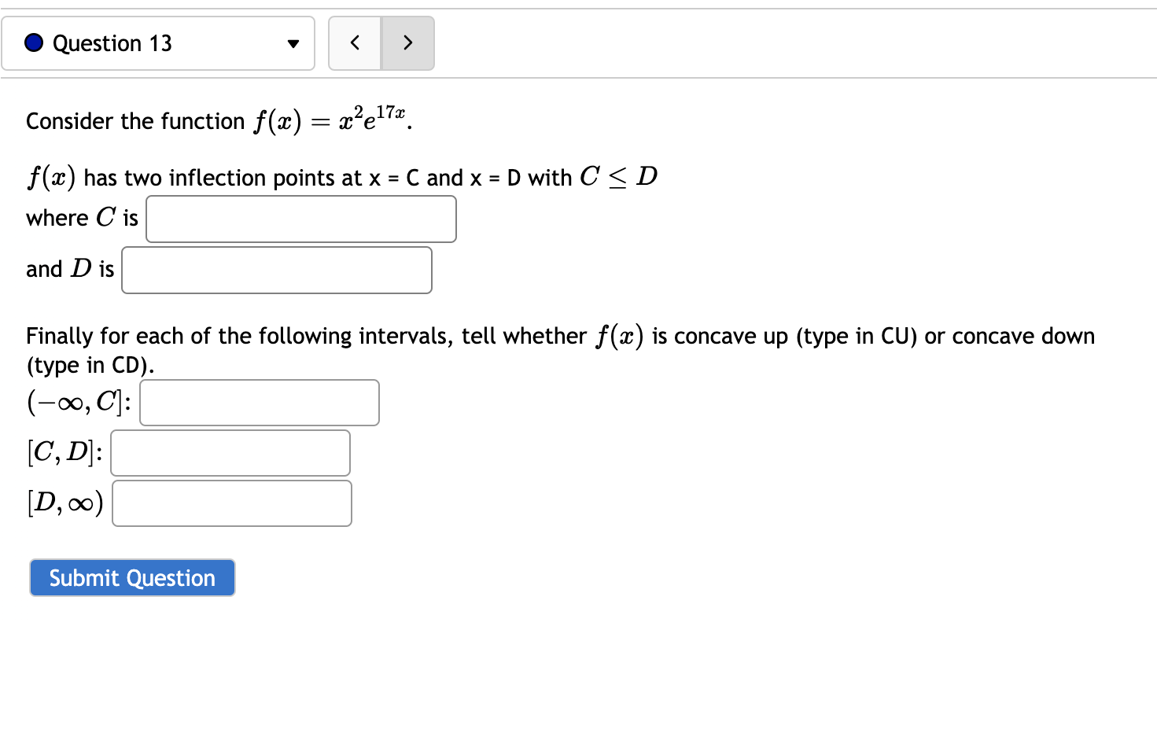
Task: Expand the question navigation dropdown arrow
Action: [x=292, y=44]
